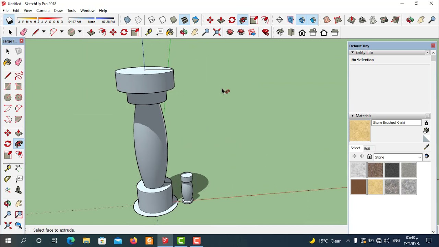The width and height of the screenshot is (439, 247).
Task: Click the Create Material button
Action: 426,131
